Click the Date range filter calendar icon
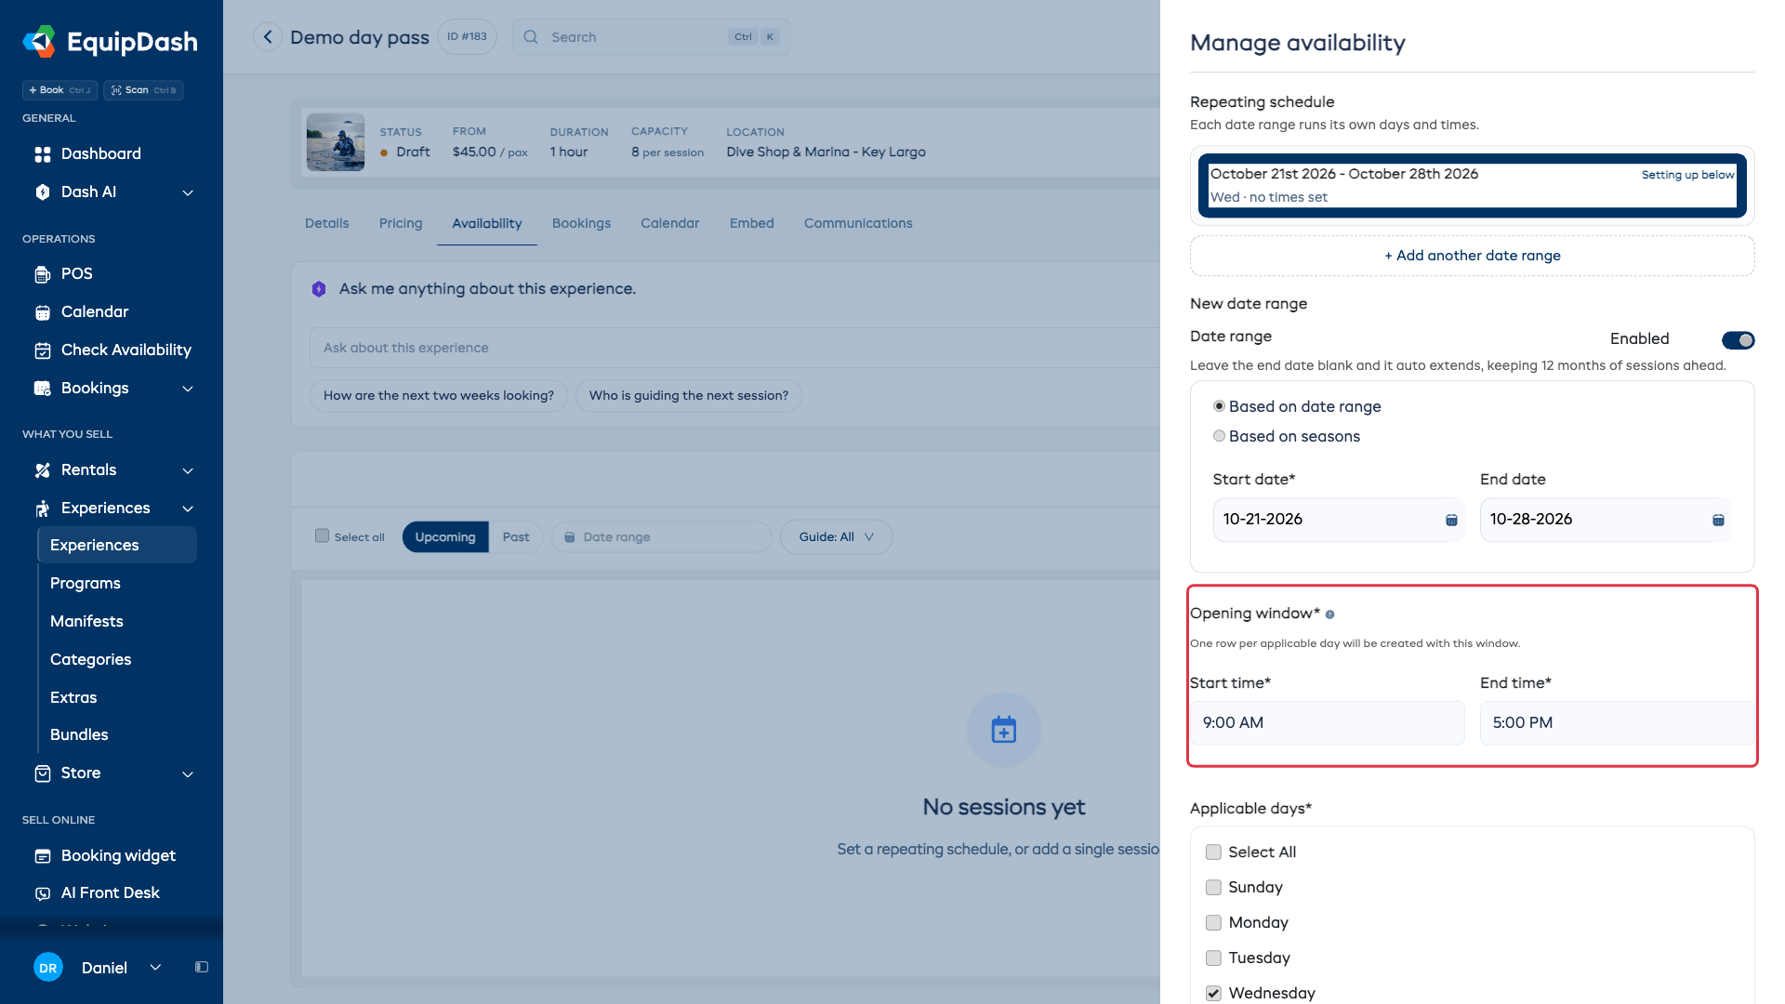1785x1004 pixels. click(x=570, y=537)
